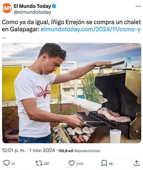The width and height of the screenshot is (143, 170).
Task: Click the 1 nov. 2024 date
Action: click(x=42, y=150)
